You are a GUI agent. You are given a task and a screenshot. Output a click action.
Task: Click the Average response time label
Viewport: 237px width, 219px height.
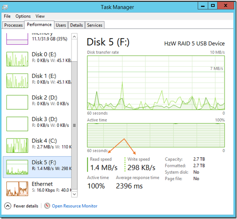click(x=137, y=177)
